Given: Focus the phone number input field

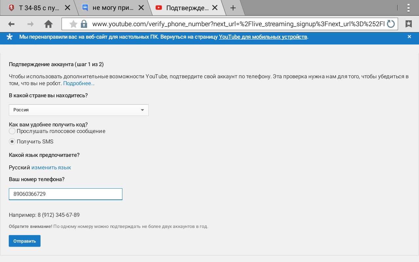Looking at the screenshot, I should 65,194.
